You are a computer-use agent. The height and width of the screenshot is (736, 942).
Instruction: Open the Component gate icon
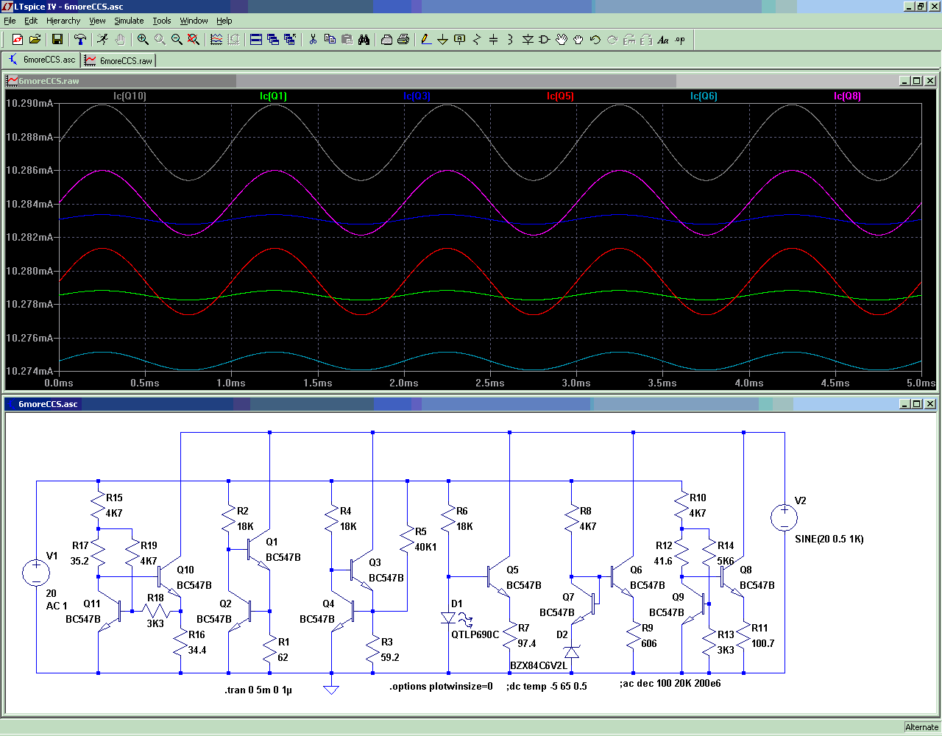[x=545, y=40]
